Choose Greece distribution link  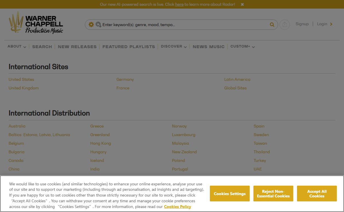[97, 126]
